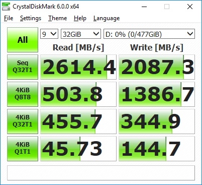This screenshot has height=185, width=202.
Task: Run the 4KiB Q8T8 test
Action: pyautogui.click(x=23, y=94)
